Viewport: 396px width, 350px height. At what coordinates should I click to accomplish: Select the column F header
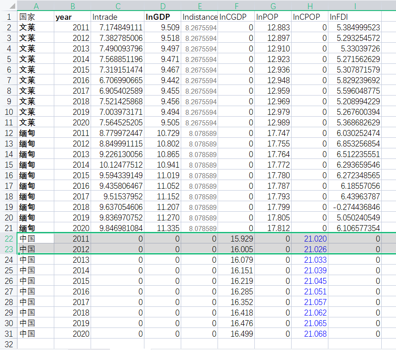236,6
